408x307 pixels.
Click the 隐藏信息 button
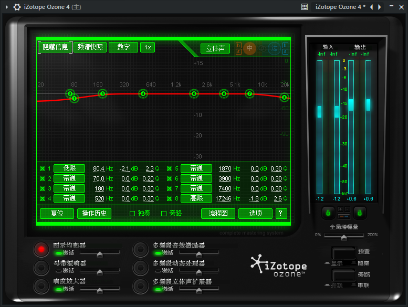coord(55,47)
